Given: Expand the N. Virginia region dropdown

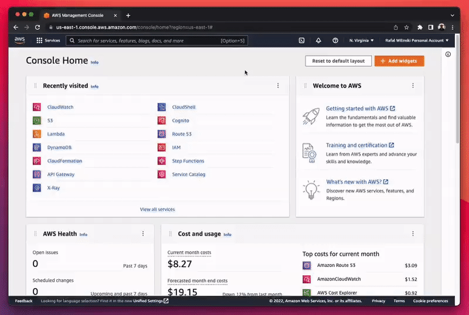Looking at the screenshot, I should 361,40.
